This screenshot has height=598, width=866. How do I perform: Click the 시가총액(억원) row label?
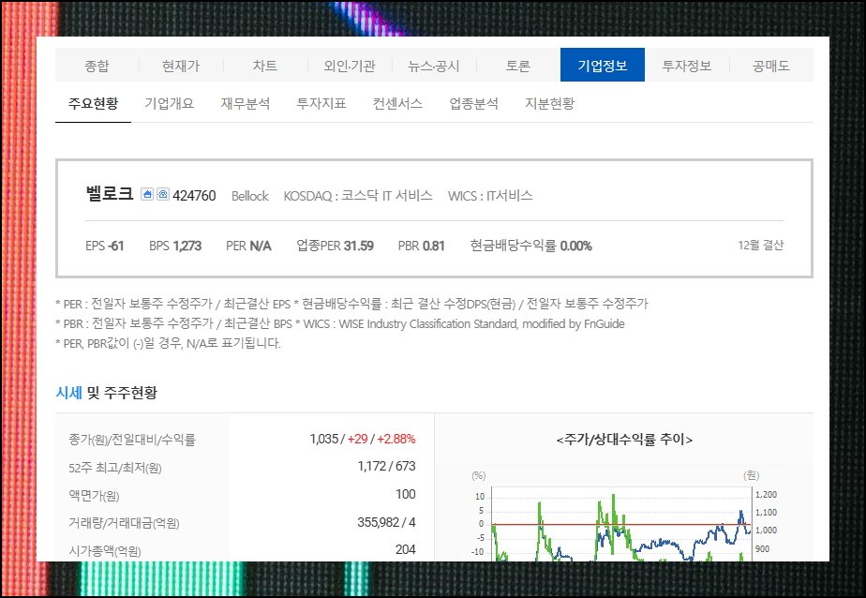[x=105, y=550]
